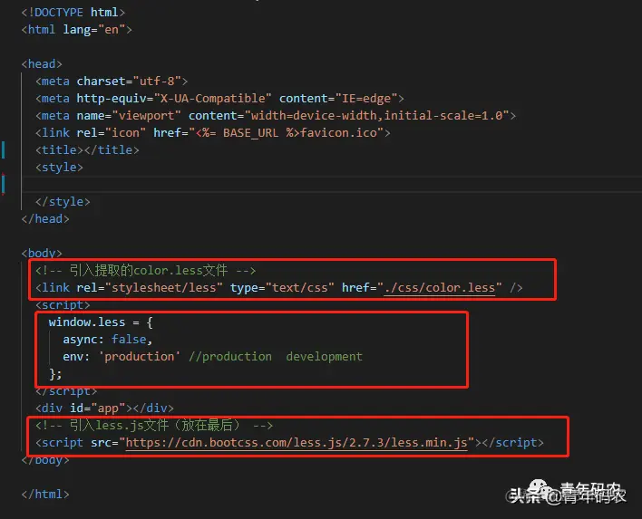Click the opening head tag
This screenshot has height=519, width=642.
click(42, 63)
